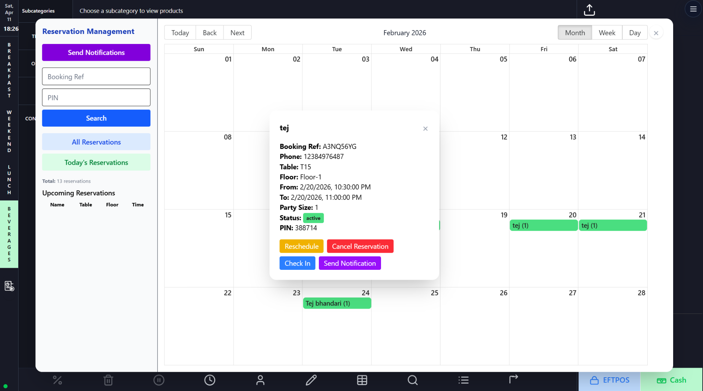Click the trash delete icon
Screen dimensions: 703x391
tap(108, 380)
